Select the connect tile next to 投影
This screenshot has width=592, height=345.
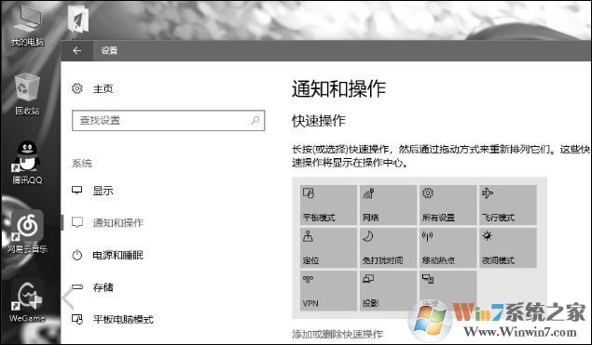tap(448, 291)
